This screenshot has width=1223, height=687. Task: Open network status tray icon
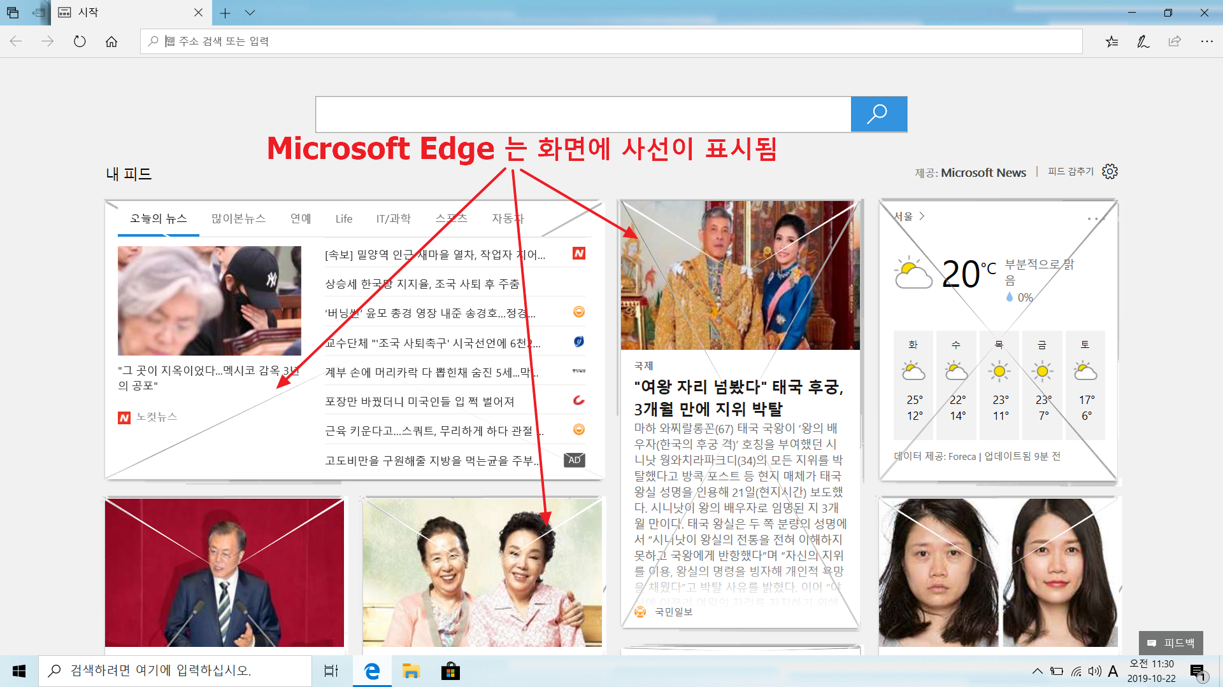coord(1076,671)
